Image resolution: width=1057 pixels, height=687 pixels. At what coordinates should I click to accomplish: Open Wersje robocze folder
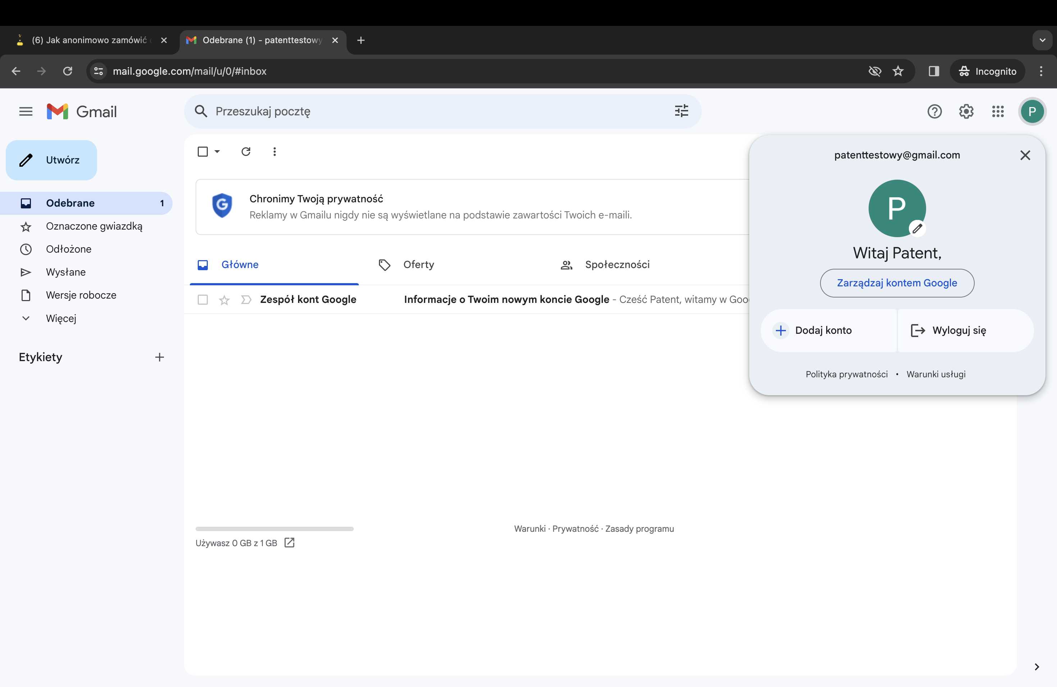click(x=86, y=295)
